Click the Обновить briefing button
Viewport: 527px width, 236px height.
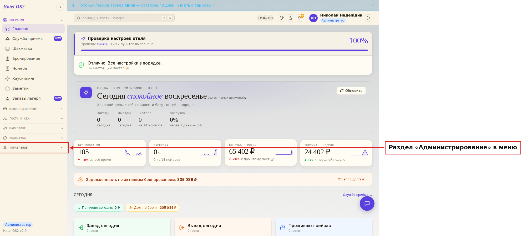tap(351, 91)
